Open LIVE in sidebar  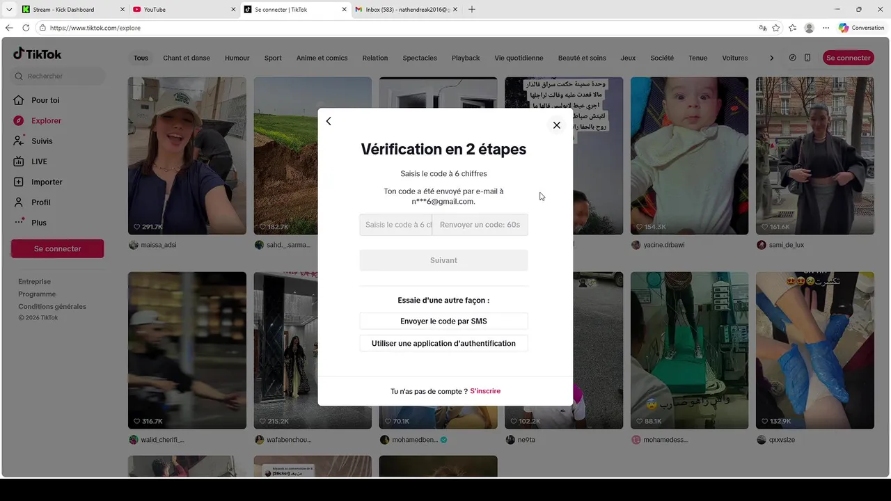click(39, 161)
